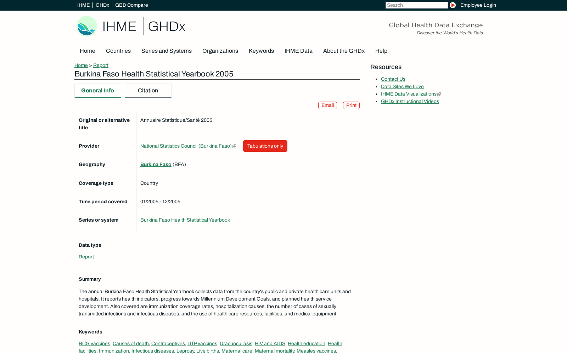Click BCG vaccines keyword

[94, 343]
